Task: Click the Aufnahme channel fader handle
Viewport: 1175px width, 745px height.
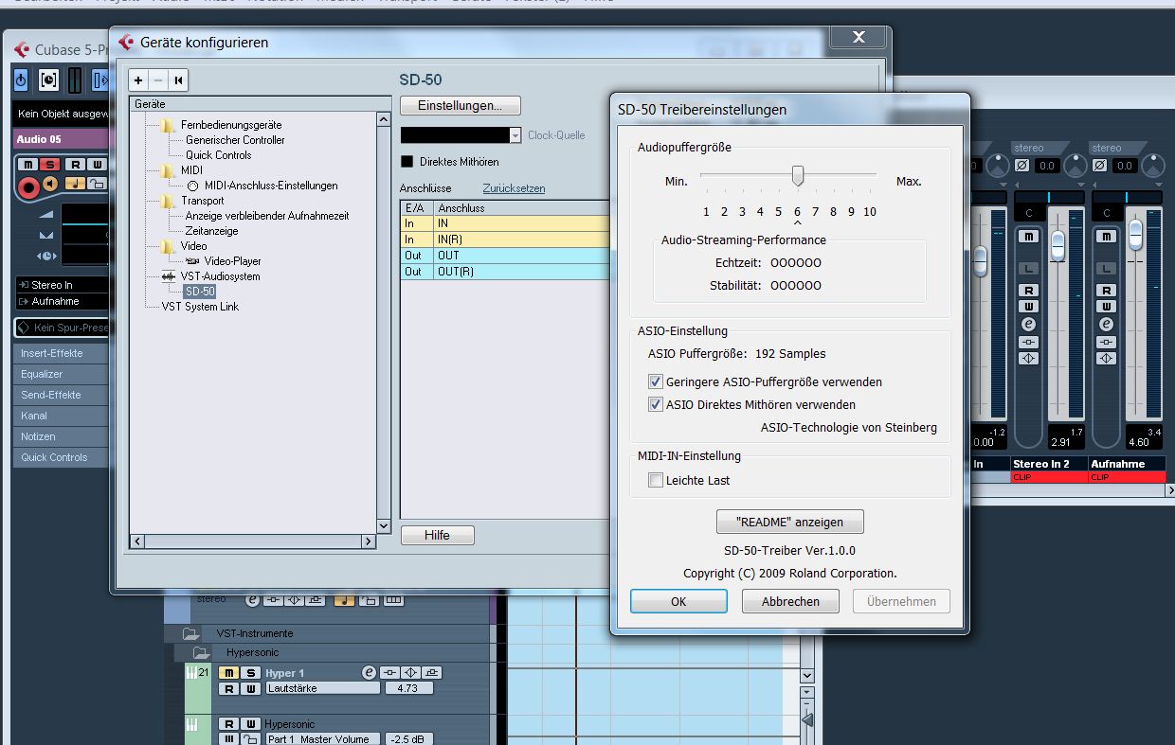Action: tap(1134, 233)
